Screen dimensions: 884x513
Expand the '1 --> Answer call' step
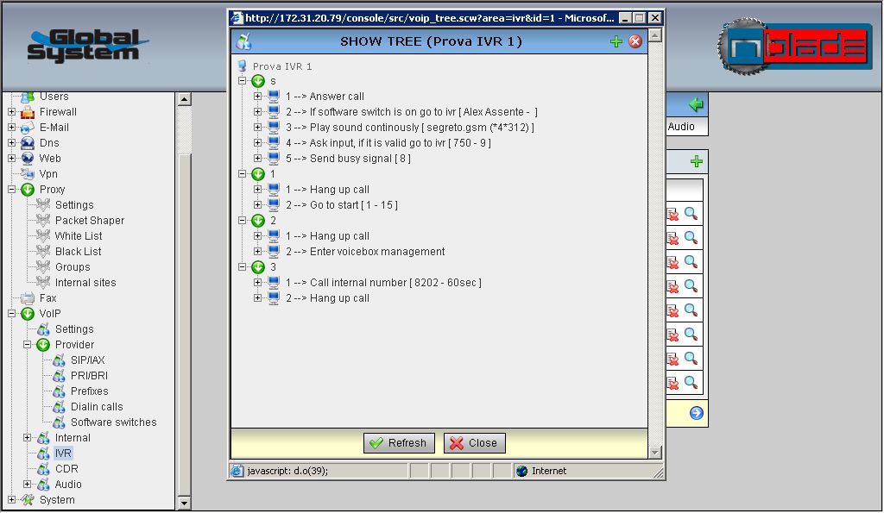click(x=257, y=97)
